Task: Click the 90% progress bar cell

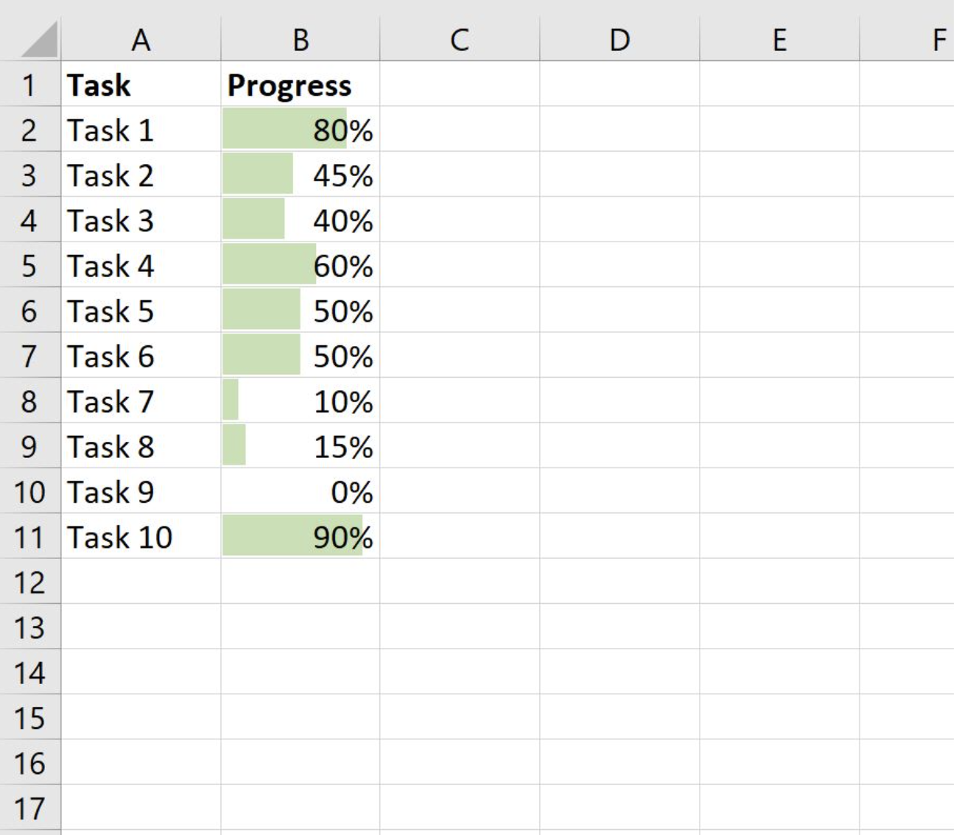Action: click(x=300, y=537)
